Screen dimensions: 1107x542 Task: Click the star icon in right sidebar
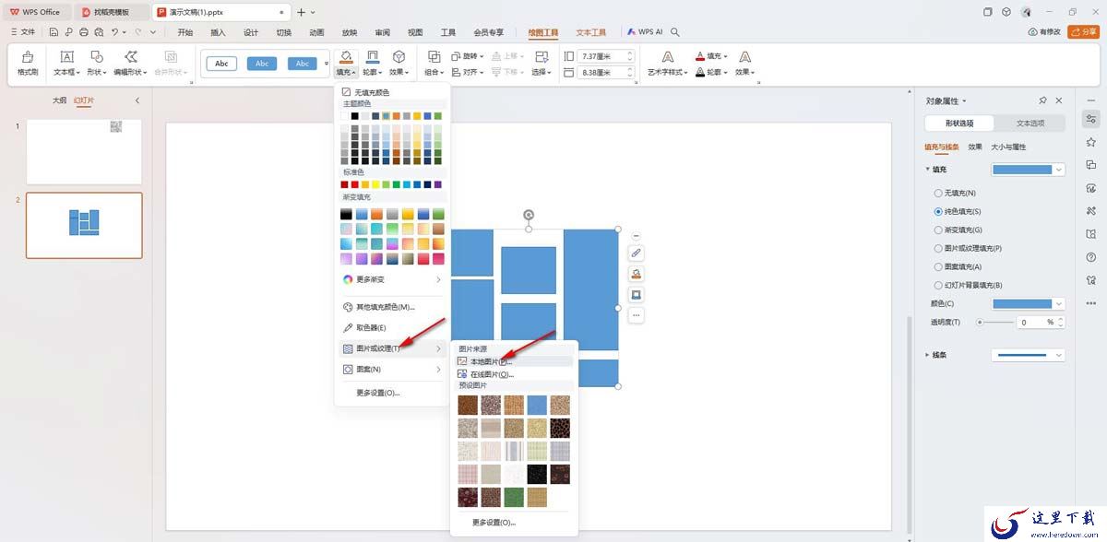[x=1091, y=142]
